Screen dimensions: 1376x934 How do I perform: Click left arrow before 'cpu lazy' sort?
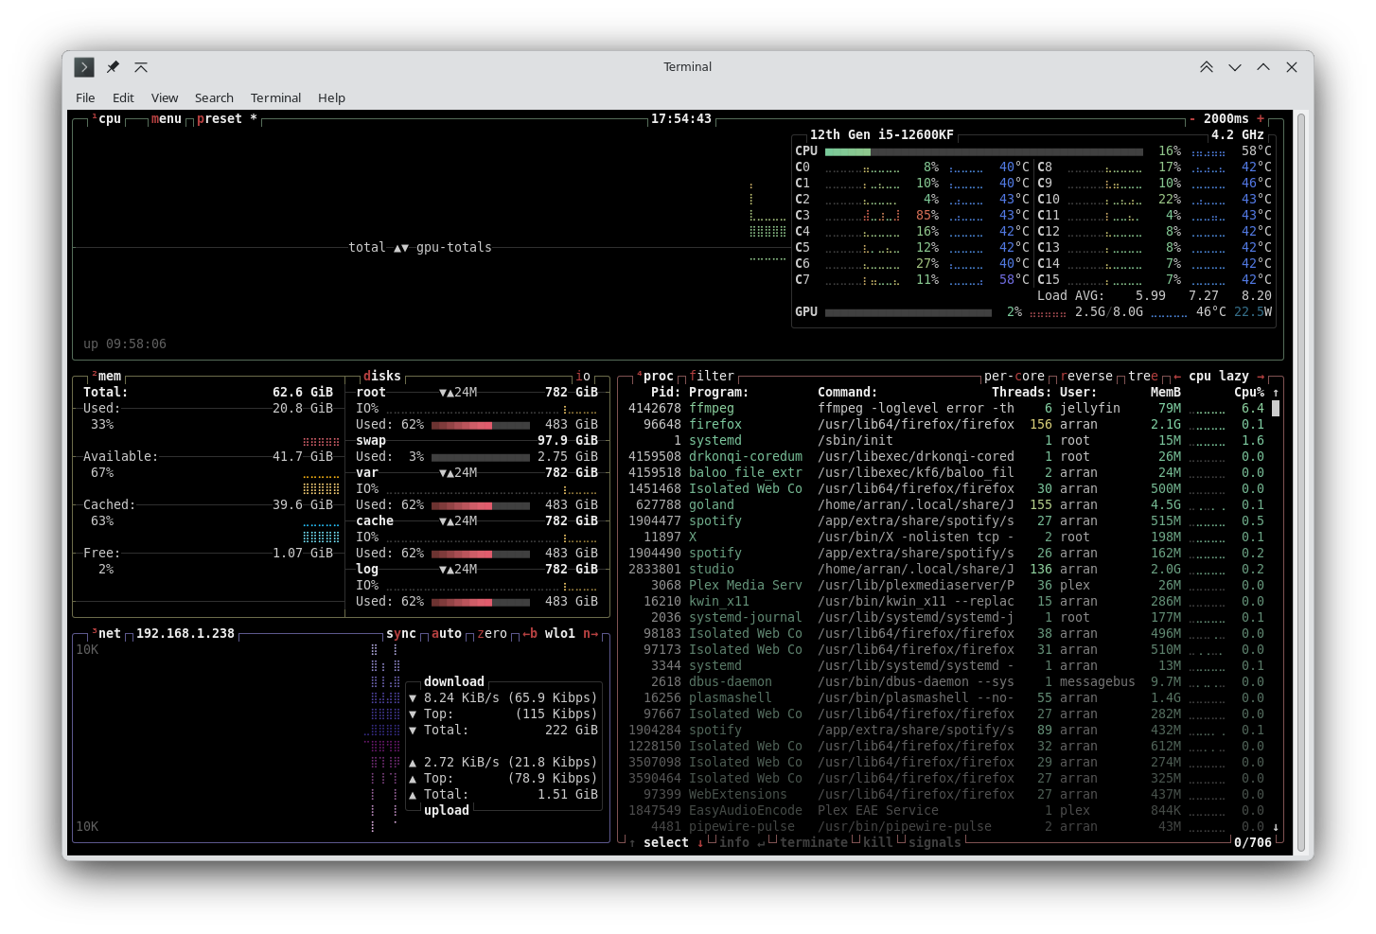coord(1177,377)
